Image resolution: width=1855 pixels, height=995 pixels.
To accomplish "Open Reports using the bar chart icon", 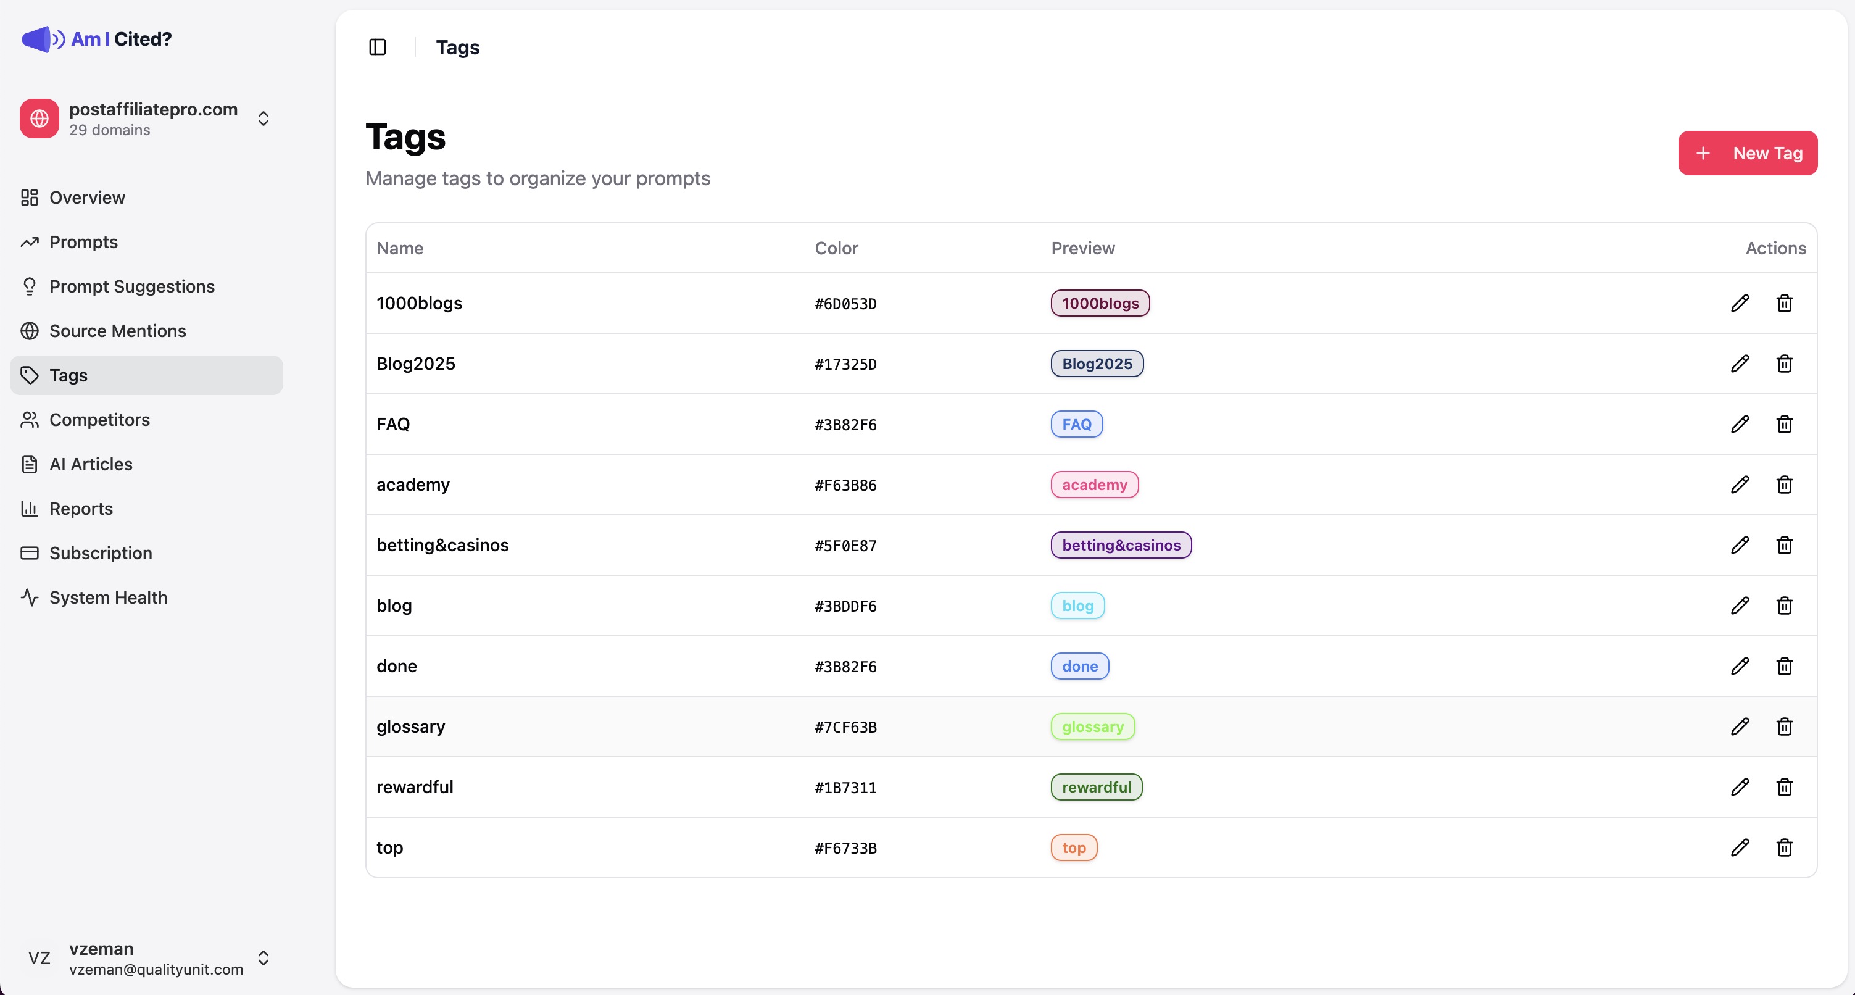I will 30,508.
